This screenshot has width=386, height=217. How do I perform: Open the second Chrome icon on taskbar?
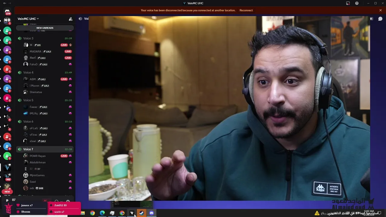(x=122, y=213)
